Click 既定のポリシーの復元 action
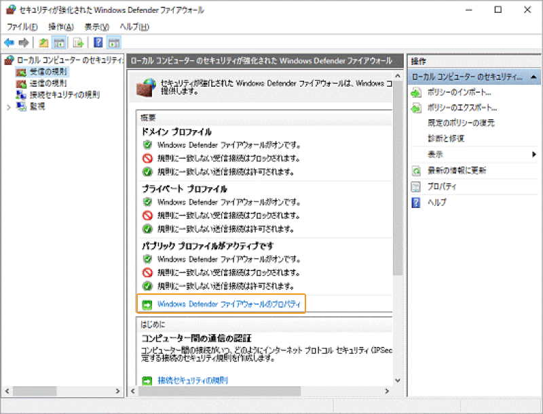Screen dimensions: 543x414 461,123
